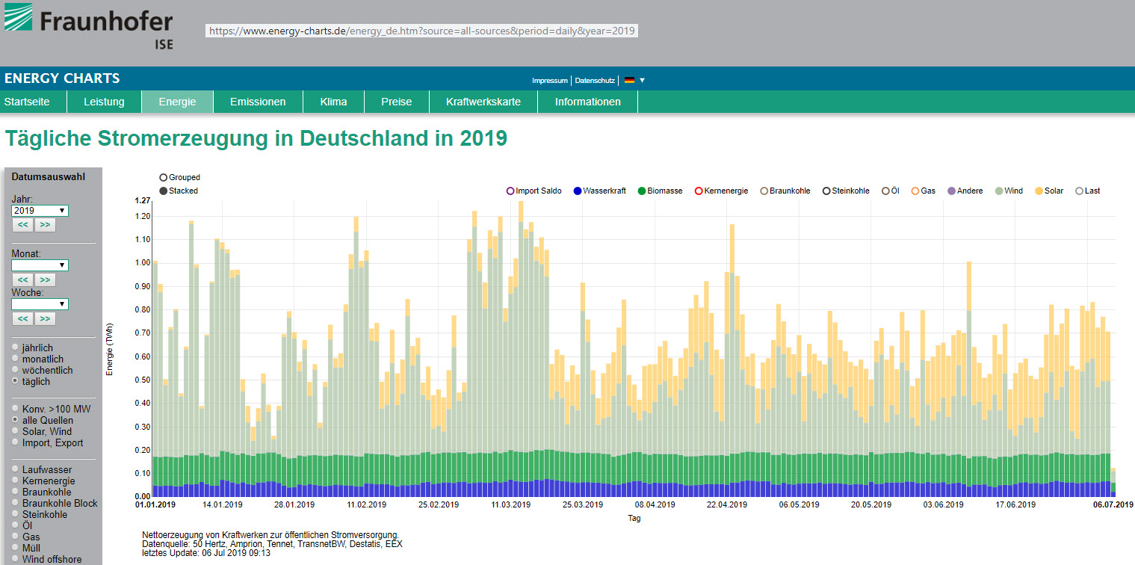Select the monatlich radio option
The width and height of the screenshot is (1135, 565).
(16, 359)
